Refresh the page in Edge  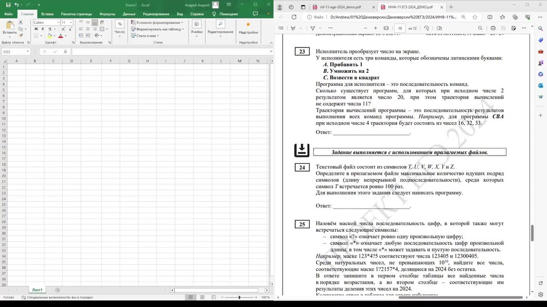[294, 17]
